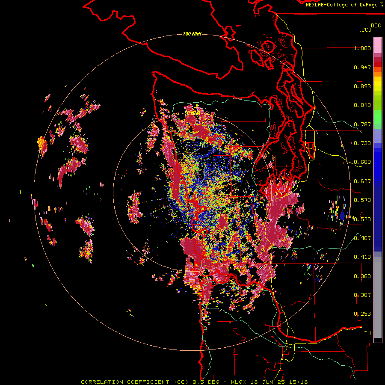Click the DCC label above the color scale
385x385 pixels.
[x=376, y=26]
